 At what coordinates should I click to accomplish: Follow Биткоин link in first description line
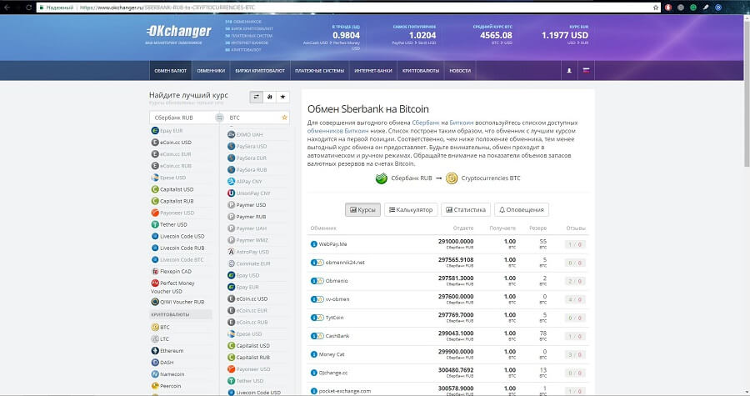[462, 123]
